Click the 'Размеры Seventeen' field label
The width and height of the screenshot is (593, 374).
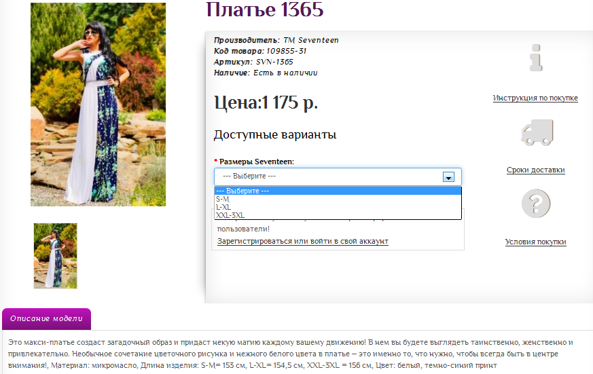tap(256, 162)
